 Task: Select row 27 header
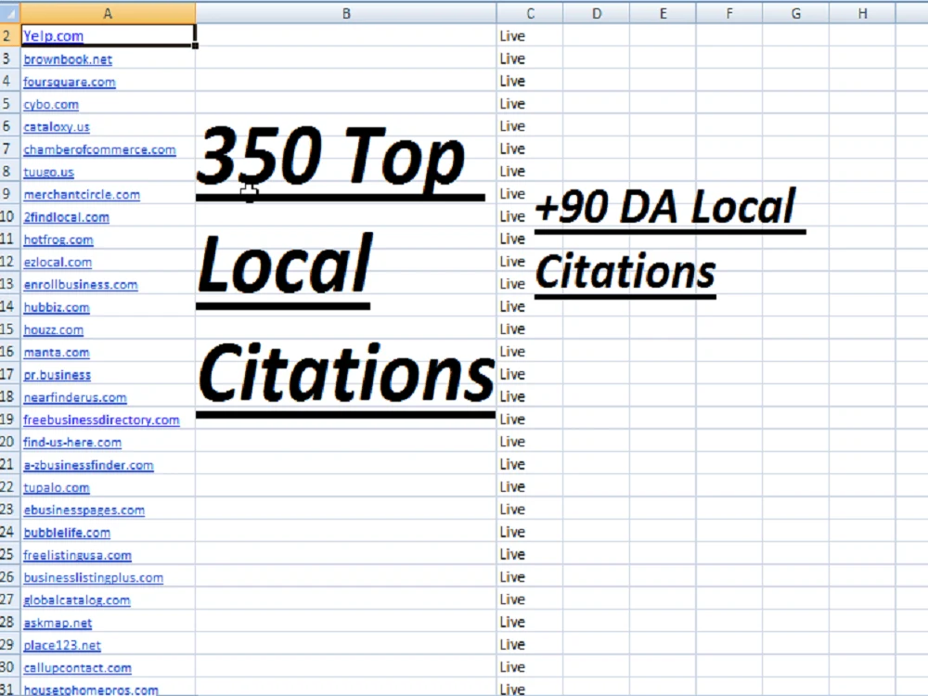point(9,599)
